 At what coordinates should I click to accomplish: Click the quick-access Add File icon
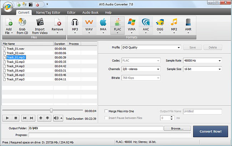pos(19,5)
